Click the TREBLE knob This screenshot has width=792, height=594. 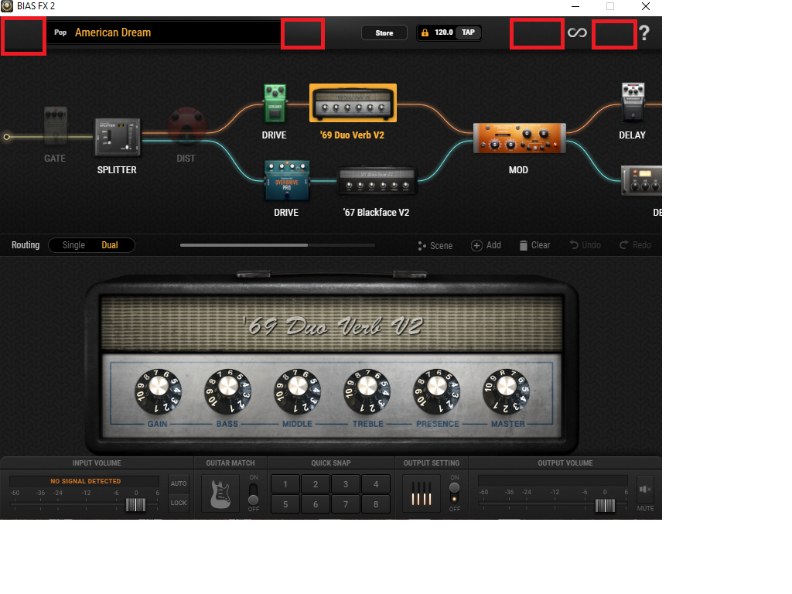[367, 391]
